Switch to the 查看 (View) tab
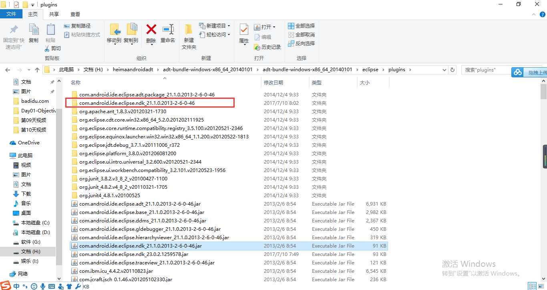The width and height of the screenshot is (547, 290). (75, 14)
